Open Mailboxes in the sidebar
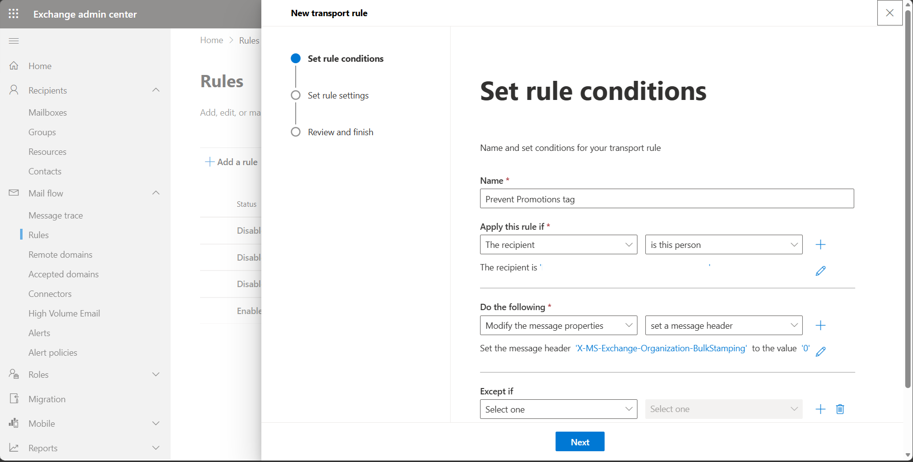This screenshot has height=462, width=913. tap(48, 113)
